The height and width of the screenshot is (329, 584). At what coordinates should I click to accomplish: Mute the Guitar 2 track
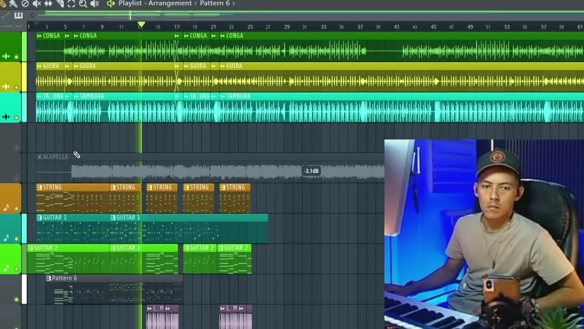[x=16, y=269]
